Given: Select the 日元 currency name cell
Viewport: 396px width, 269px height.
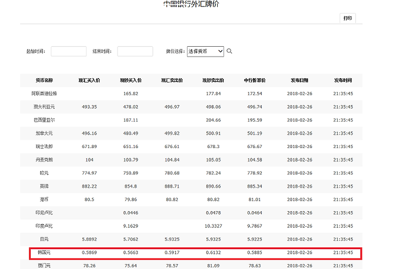Looking at the screenshot, I should (x=44, y=239).
